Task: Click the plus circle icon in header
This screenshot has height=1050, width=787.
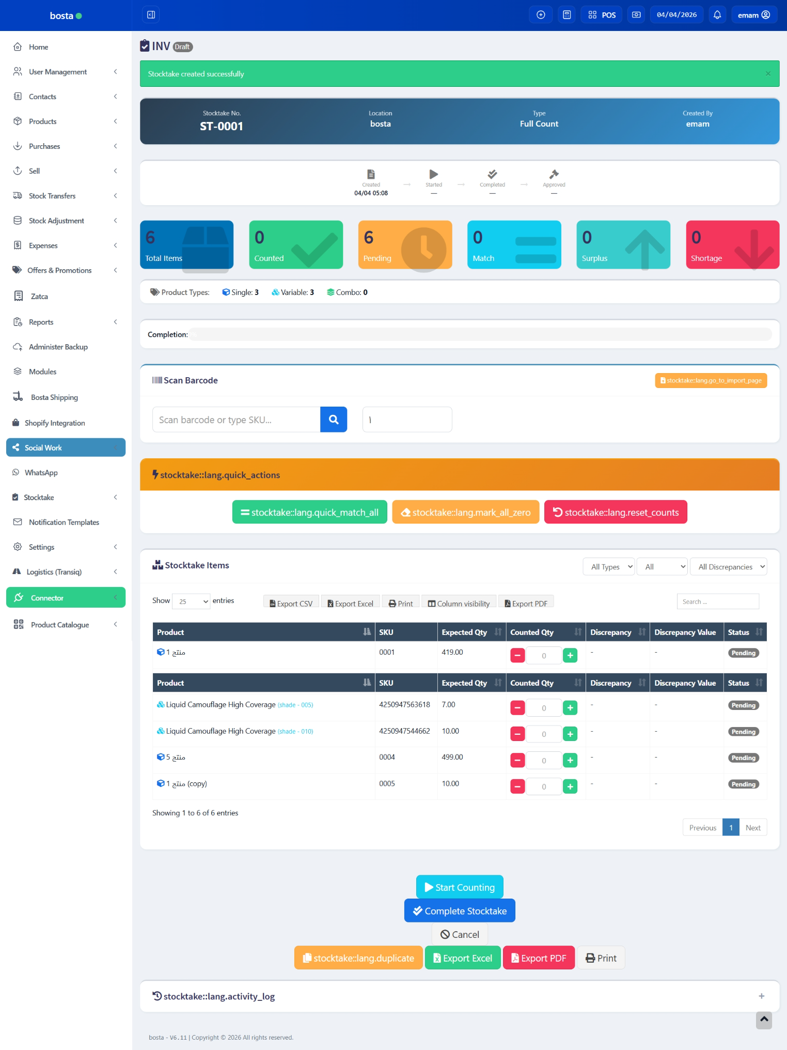Action: tap(541, 15)
